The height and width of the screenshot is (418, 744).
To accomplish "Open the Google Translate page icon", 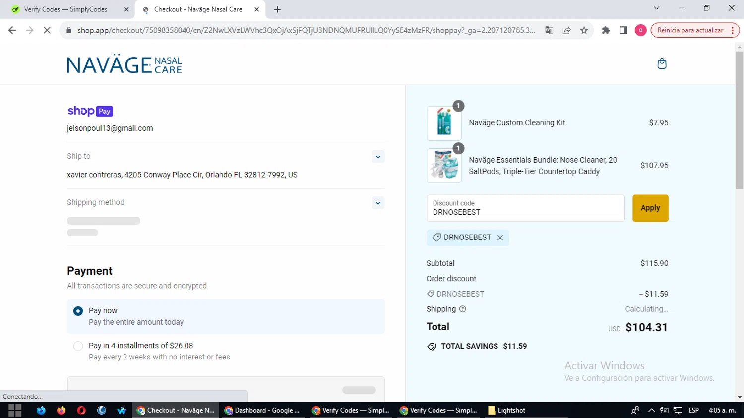I will 549,30.
